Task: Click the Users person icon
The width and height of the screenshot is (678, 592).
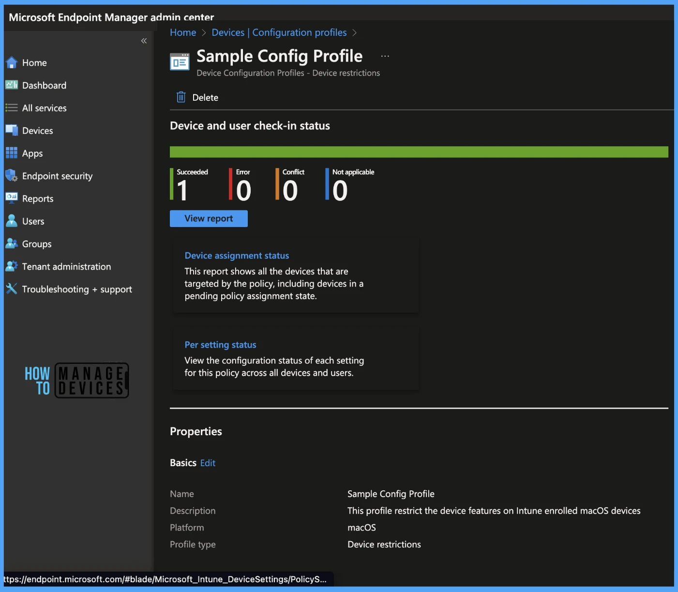Action: click(12, 221)
